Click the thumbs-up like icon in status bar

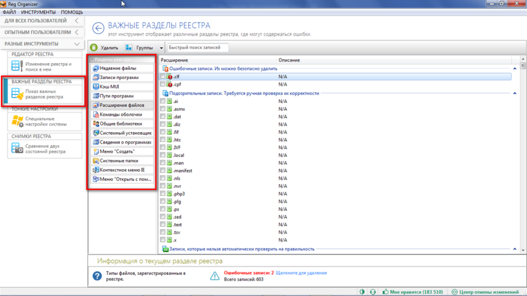tap(385, 292)
